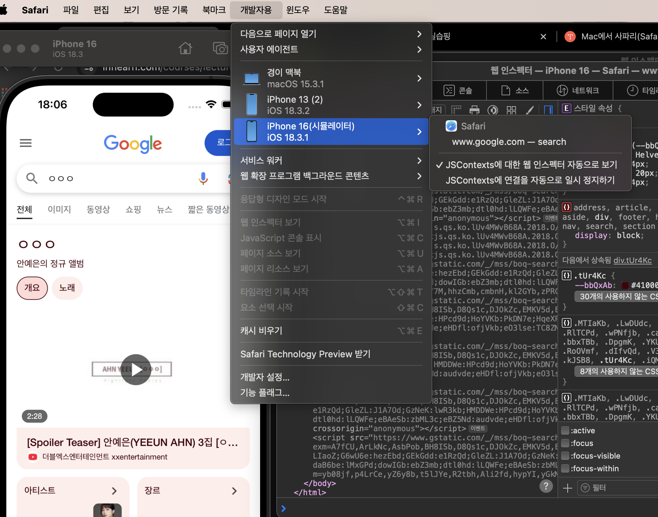Open the 파일 menu

(x=71, y=10)
